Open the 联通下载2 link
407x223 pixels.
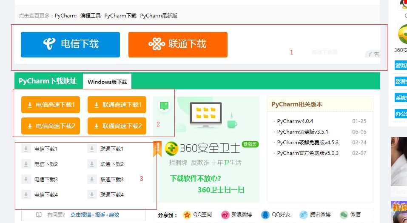112,164
